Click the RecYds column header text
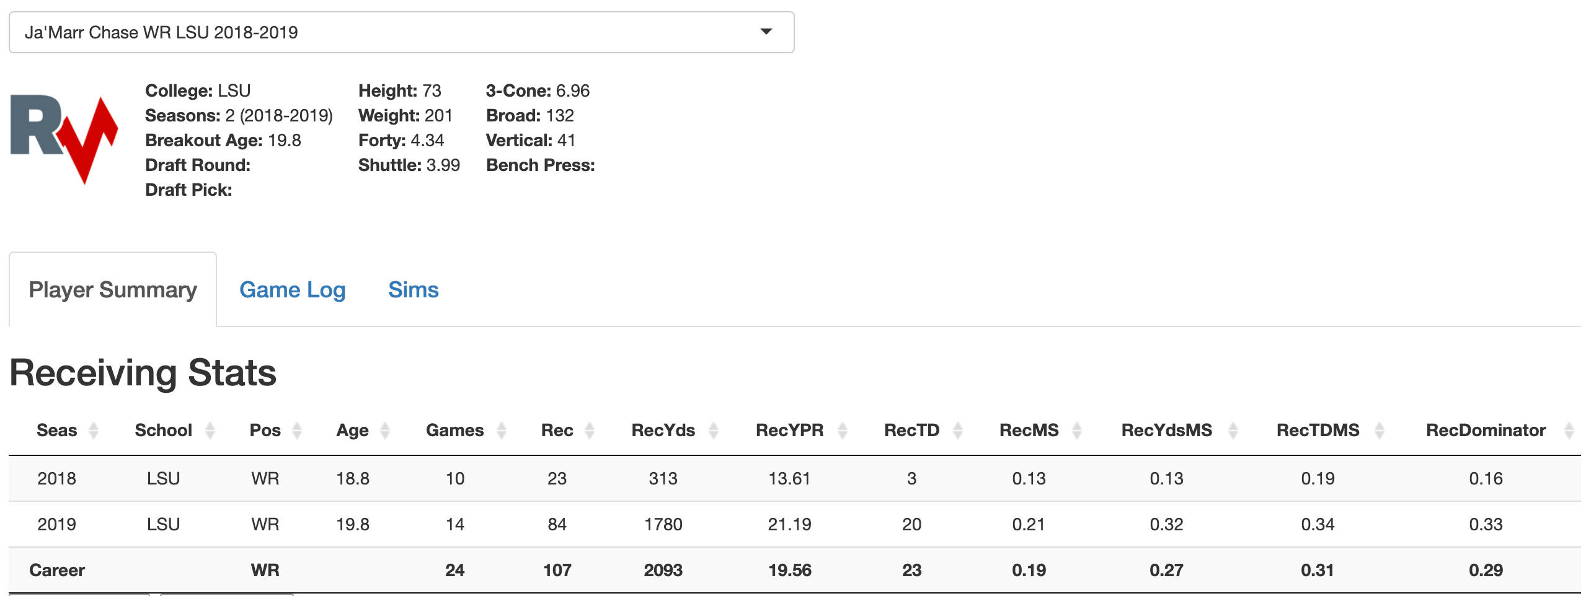This screenshot has height=596, width=1586. click(663, 431)
